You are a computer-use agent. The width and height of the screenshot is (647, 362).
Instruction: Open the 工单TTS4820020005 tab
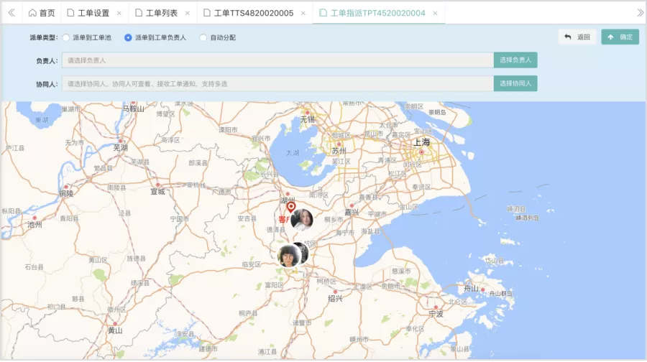pyautogui.click(x=253, y=13)
